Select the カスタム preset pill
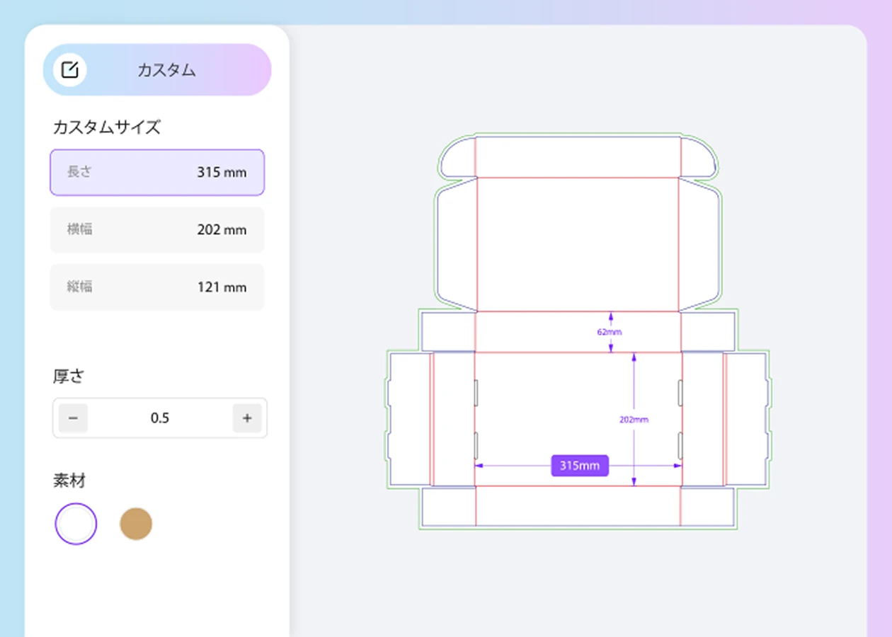The image size is (892, 637). [157, 70]
